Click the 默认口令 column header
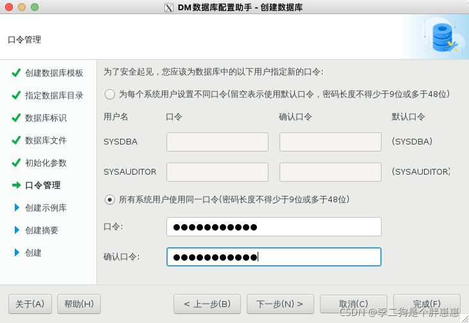Screen dimensions: 469x323 point(408,117)
